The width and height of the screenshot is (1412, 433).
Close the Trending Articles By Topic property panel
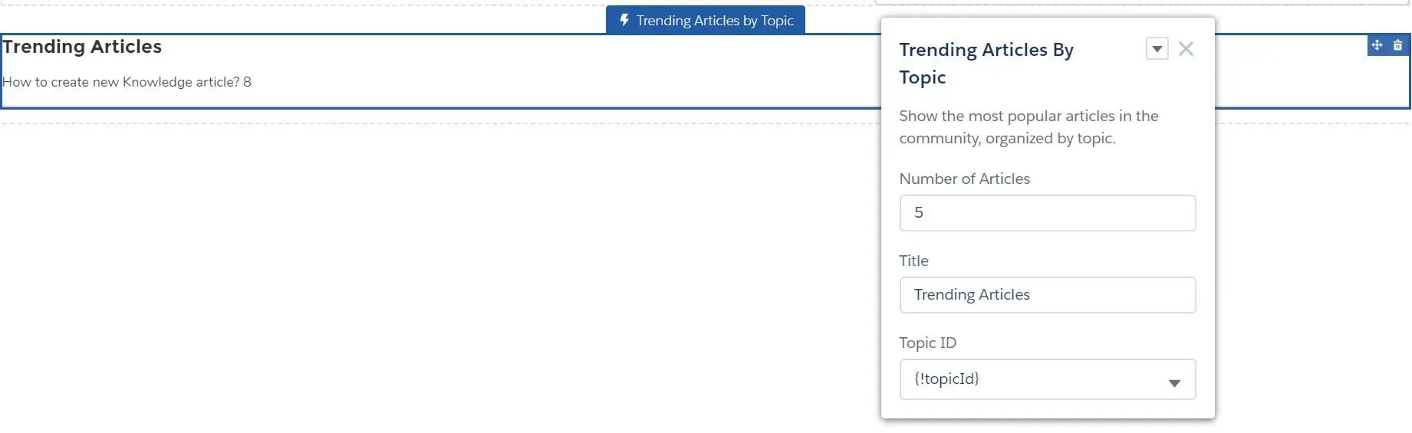tap(1186, 49)
